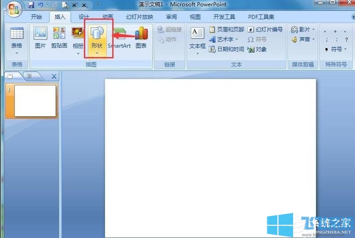Screen dimensions: 355x238
Task: Close the slides thumbnail pane
Action: click(x=54, y=76)
